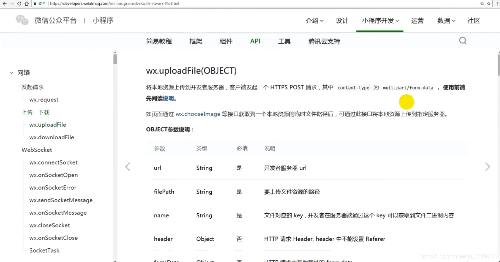Viewport: 500px width, 262px height.
Task: Open the 小程序 header link
Action: click(103, 21)
